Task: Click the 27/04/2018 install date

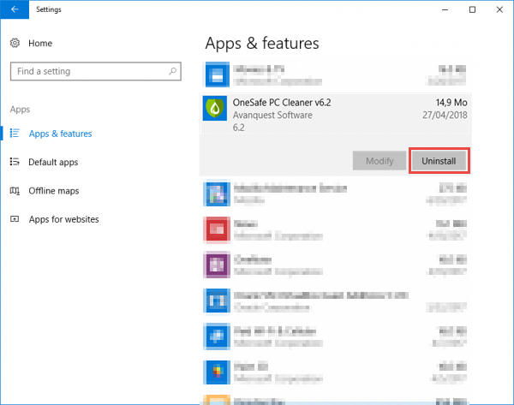Action: (445, 115)
